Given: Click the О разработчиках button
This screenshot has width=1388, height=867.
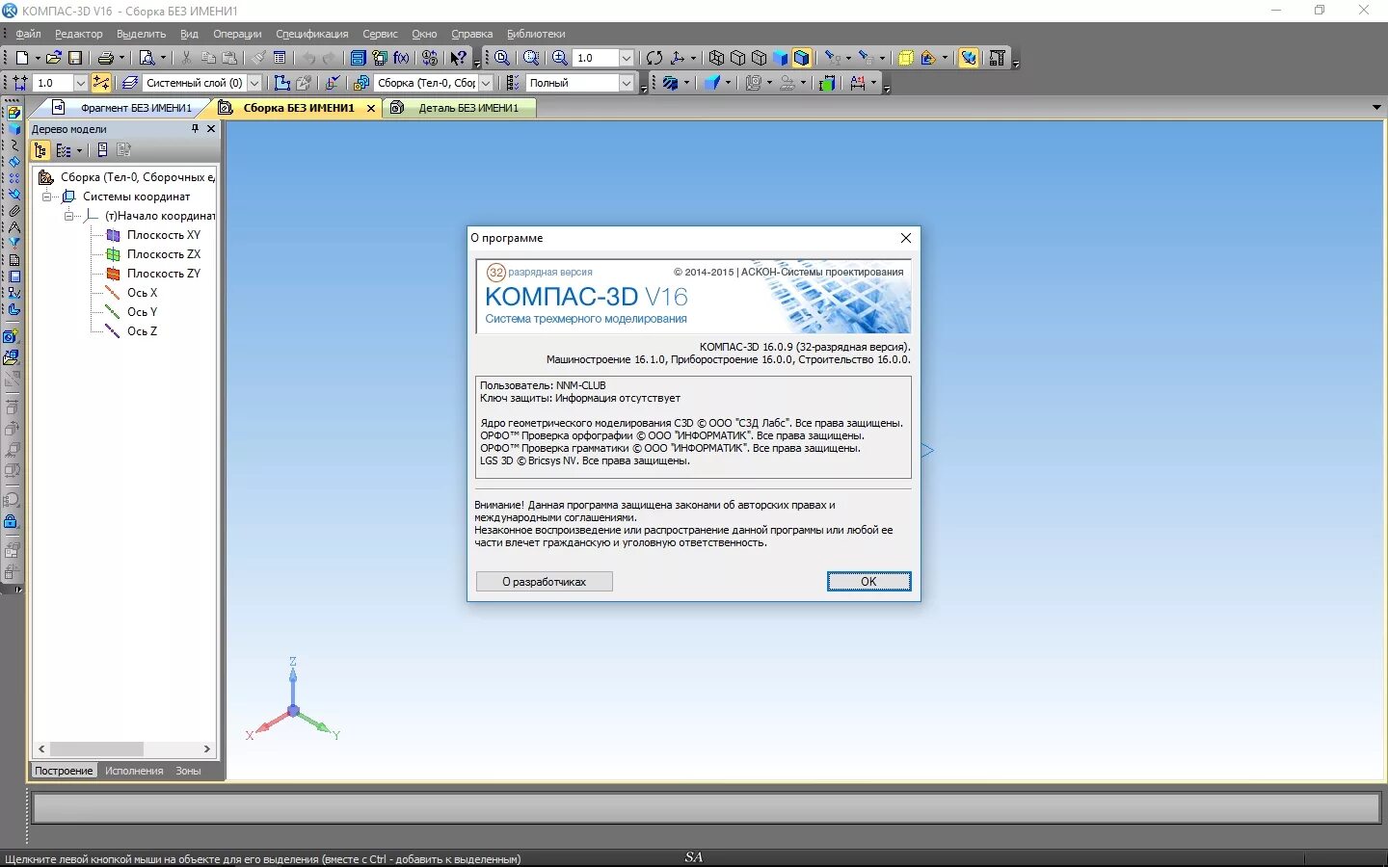Looking at the screenshot, I should tap(544, 581).
